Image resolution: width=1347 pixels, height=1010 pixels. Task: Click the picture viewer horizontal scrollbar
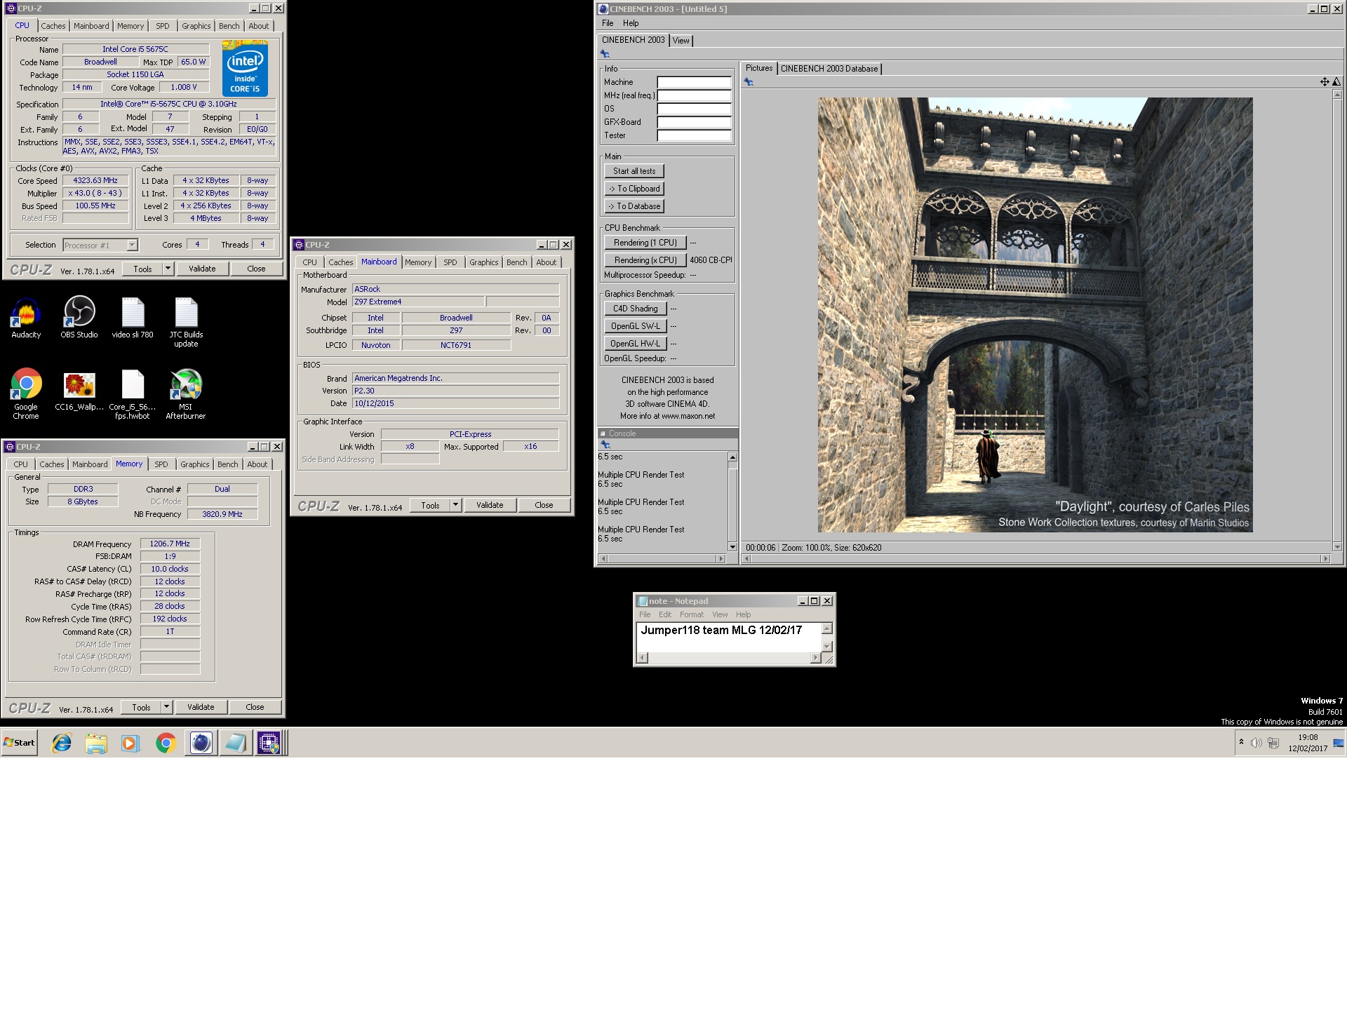click(1036, 559)
